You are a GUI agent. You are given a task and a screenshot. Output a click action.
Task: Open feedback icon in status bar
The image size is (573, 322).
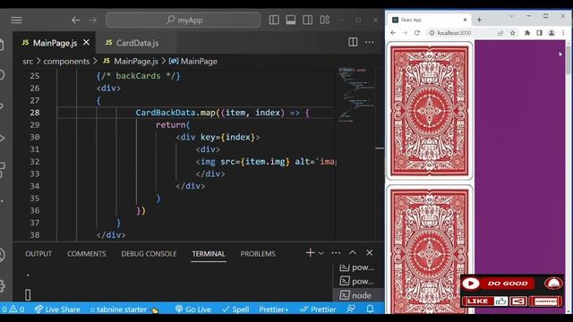coord(351,309)
